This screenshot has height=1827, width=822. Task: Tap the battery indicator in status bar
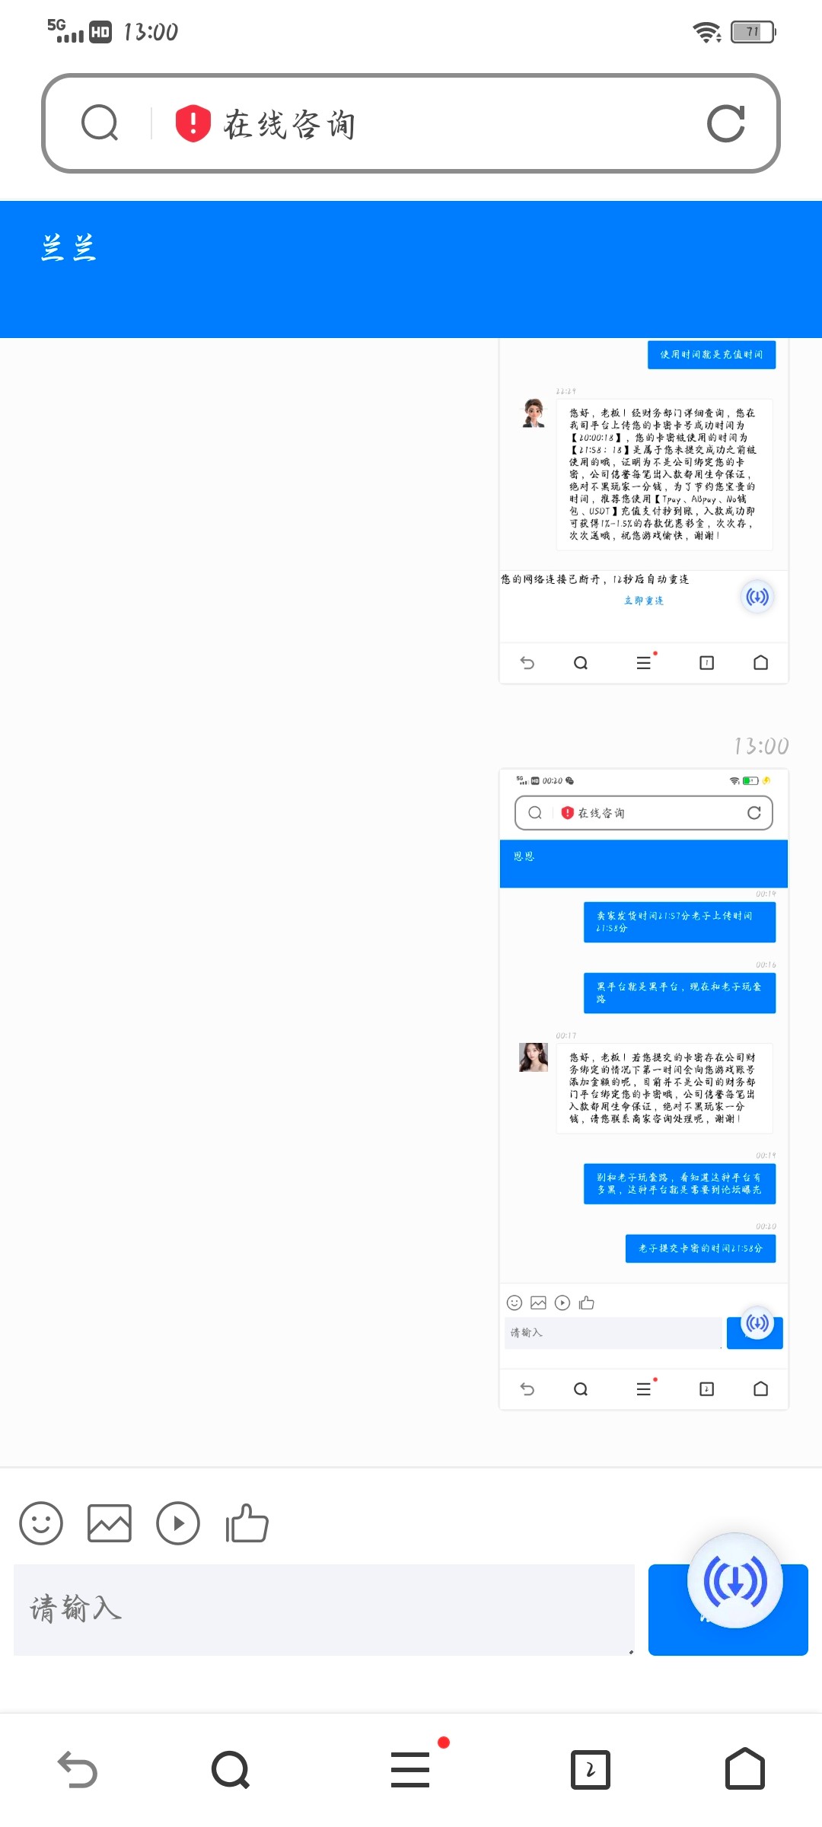pos(753,32)
